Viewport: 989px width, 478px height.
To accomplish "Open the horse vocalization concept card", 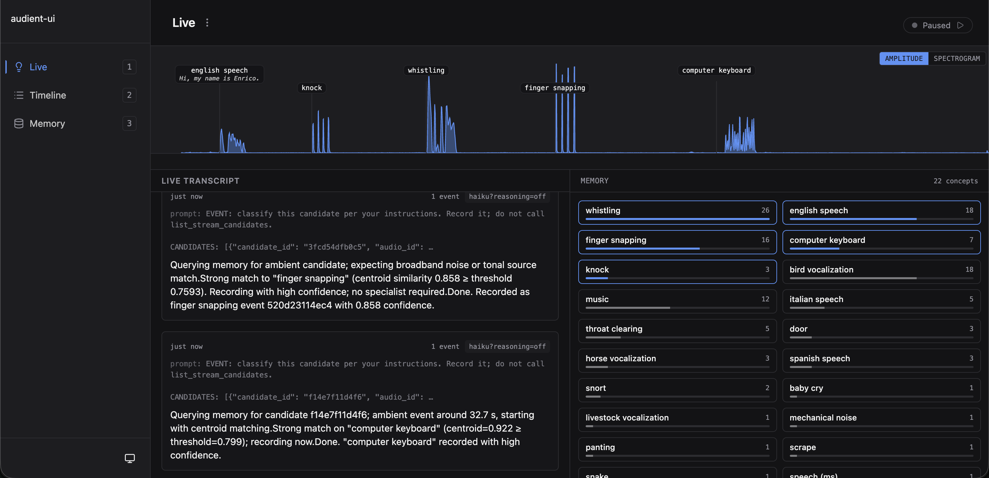I will click(677, 360).
